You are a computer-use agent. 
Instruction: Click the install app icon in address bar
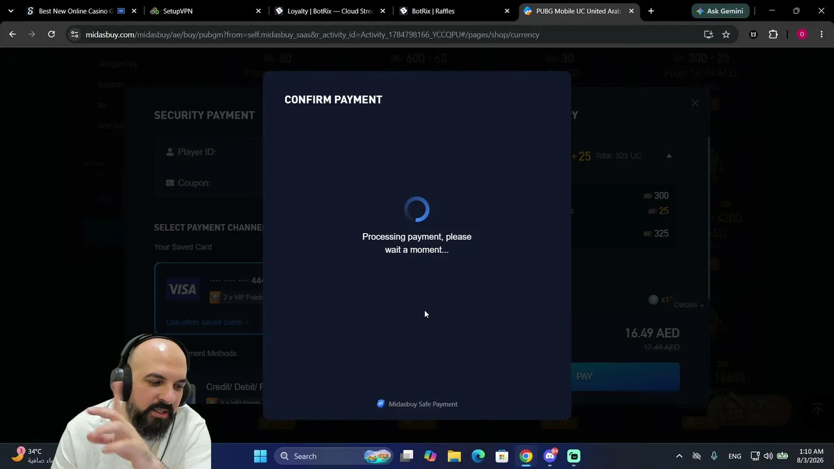(x=708, y=35)
